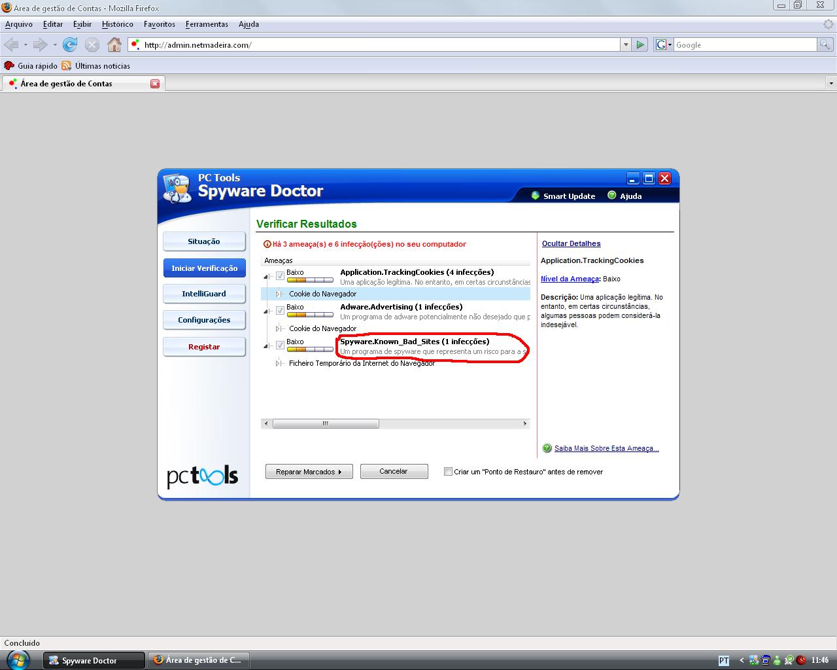Open back/forward history dropdown arrow
This screenshot has height=670, width=837.
[x=55, y=44]
